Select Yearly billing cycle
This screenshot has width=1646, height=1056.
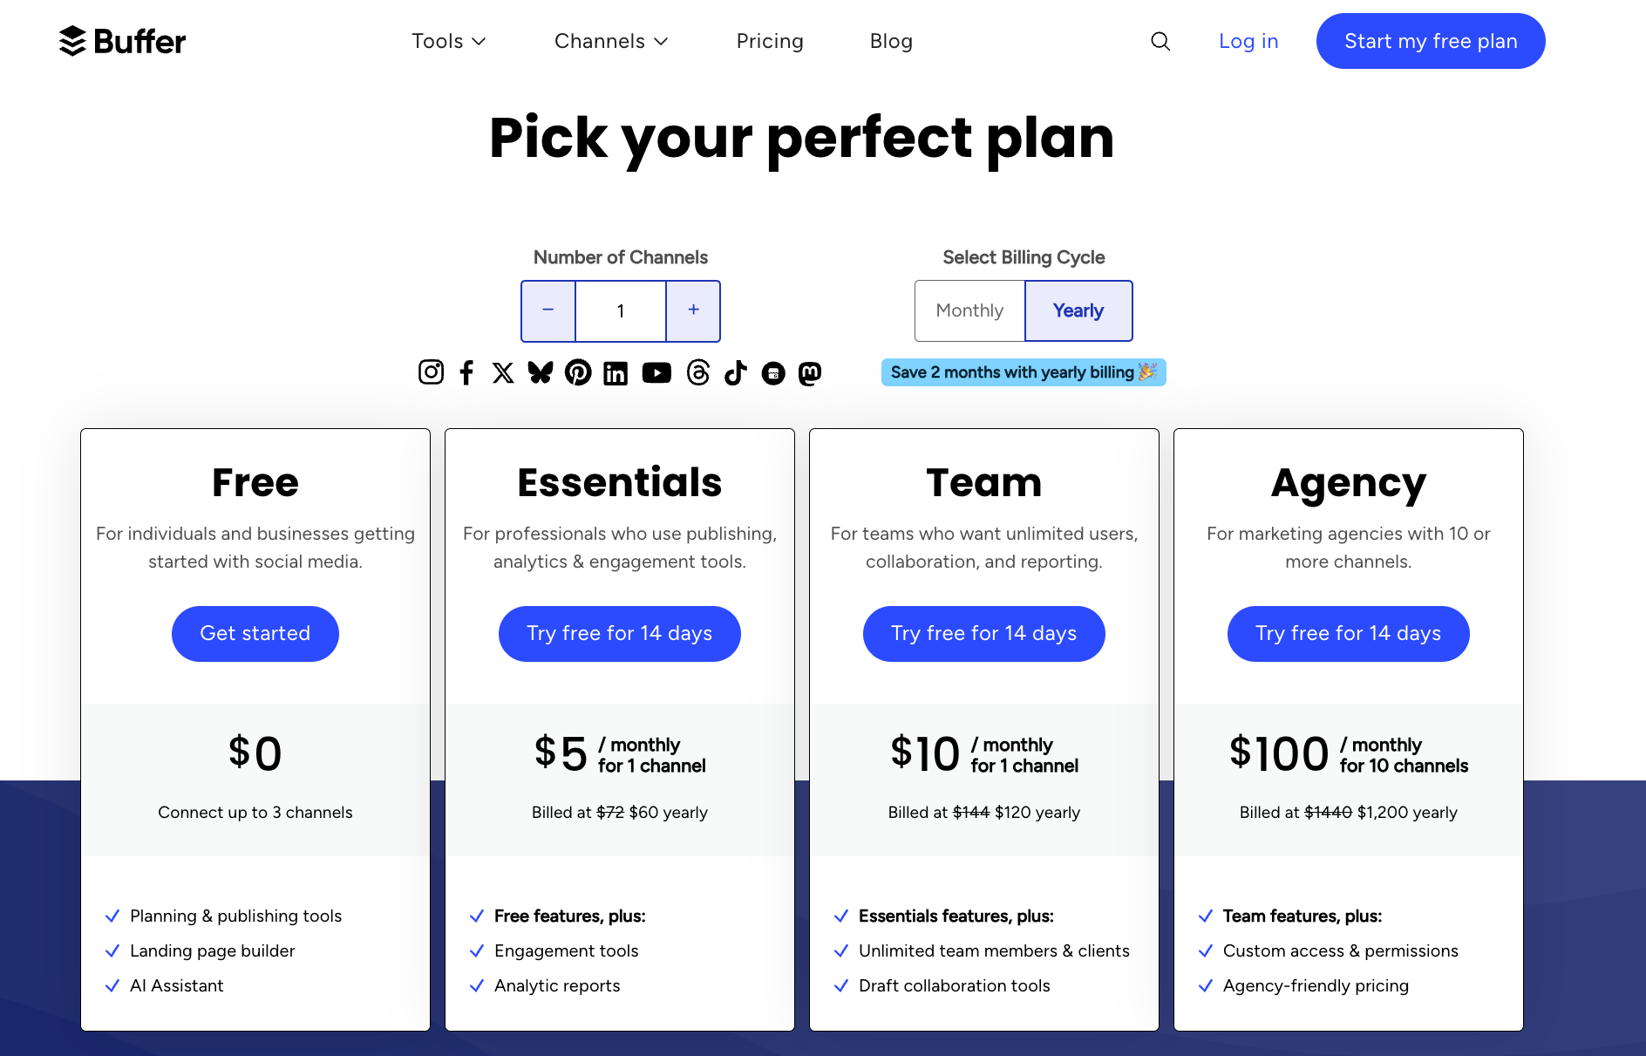1078,310
